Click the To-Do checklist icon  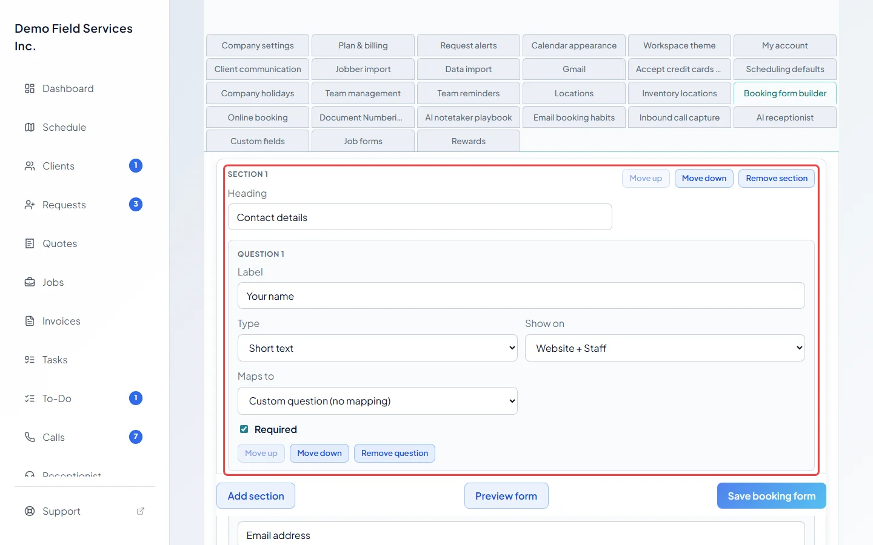(x=30, y=398)
